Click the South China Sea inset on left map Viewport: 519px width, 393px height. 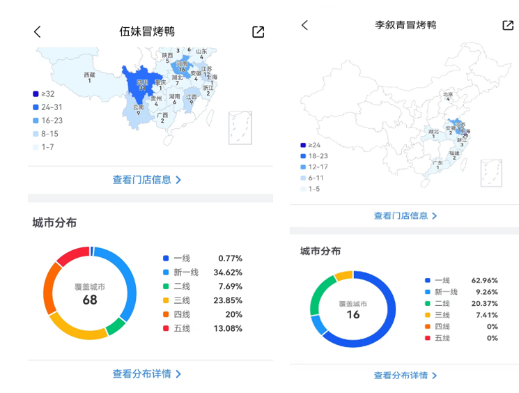click(240, 128)
